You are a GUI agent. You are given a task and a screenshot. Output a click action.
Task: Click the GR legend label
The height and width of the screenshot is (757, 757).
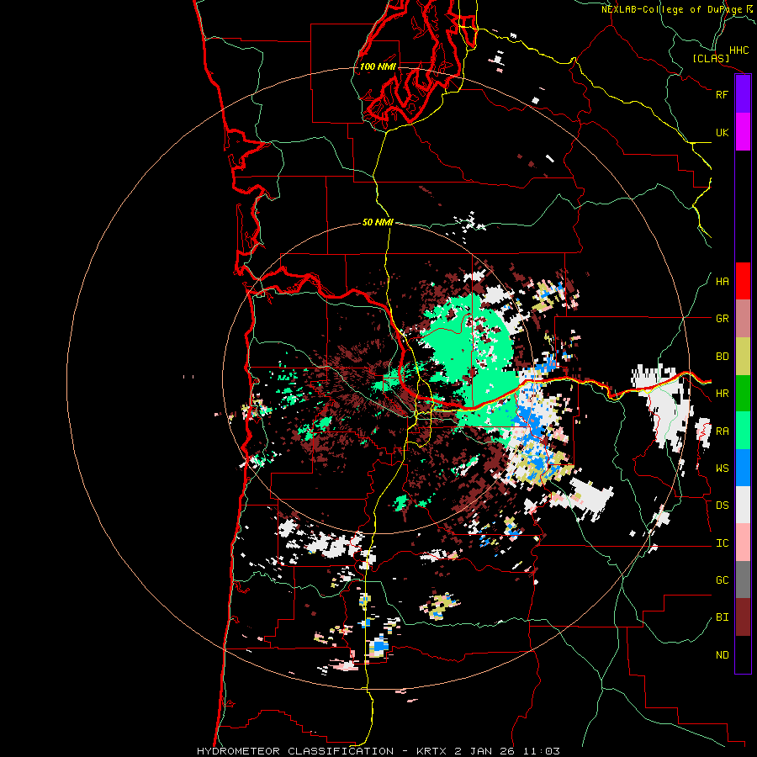[x=722, y=319]
